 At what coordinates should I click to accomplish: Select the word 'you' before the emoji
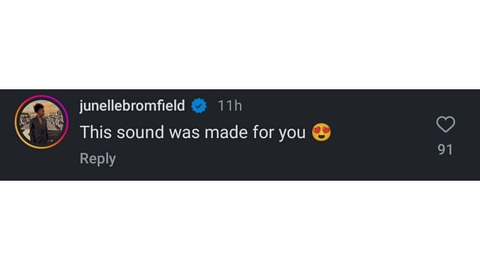(x=292, y=133)
